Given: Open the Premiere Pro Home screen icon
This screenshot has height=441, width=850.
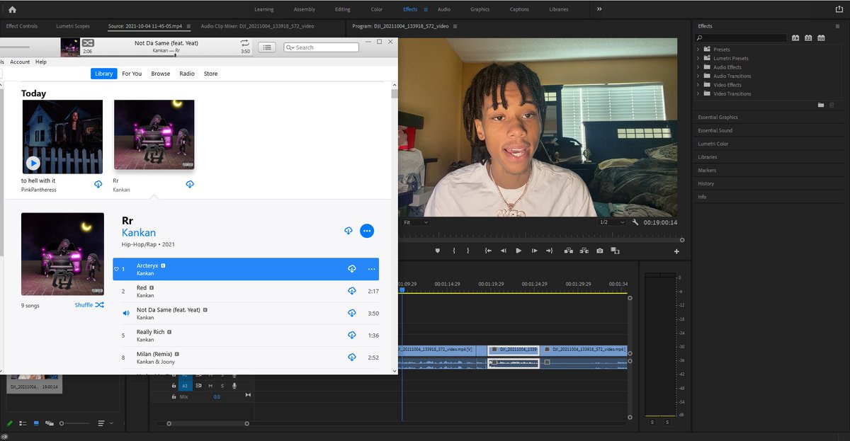Looking at the screenshot, I should 12,9.
